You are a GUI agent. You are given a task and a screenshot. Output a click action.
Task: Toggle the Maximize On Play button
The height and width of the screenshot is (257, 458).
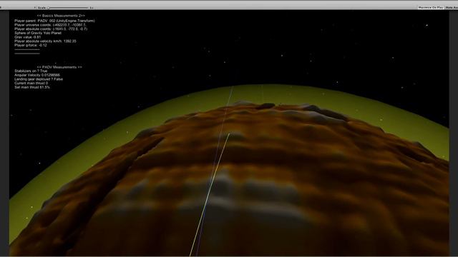click(431, 8)
